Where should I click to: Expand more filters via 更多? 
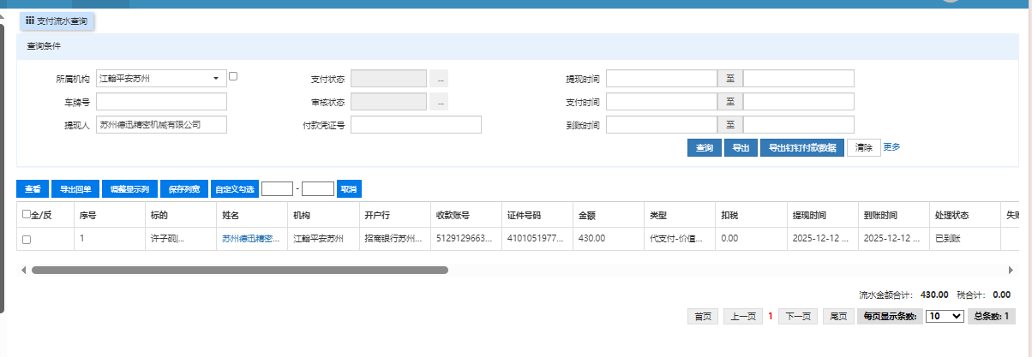click(x=891, y=147)
